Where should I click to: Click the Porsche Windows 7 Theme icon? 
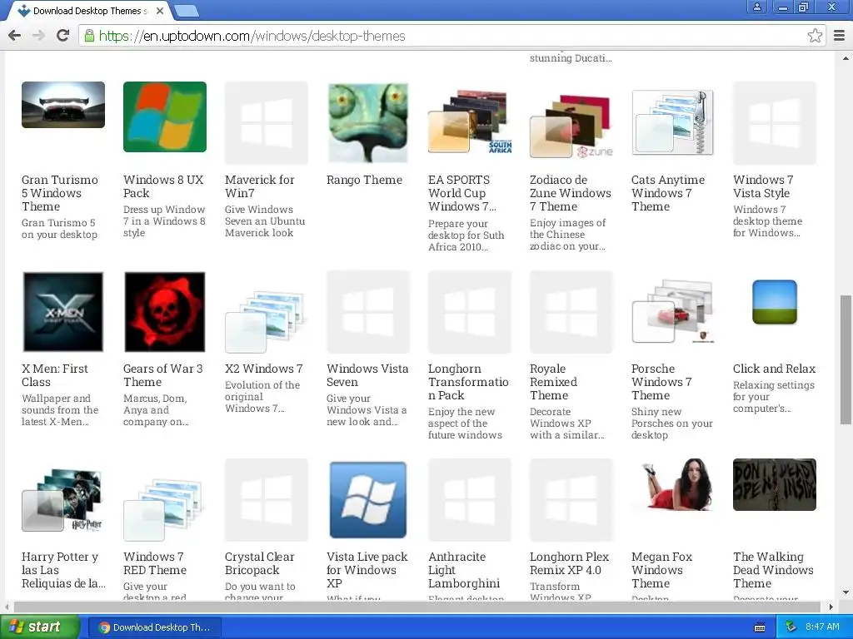click(x=672, y=311)
